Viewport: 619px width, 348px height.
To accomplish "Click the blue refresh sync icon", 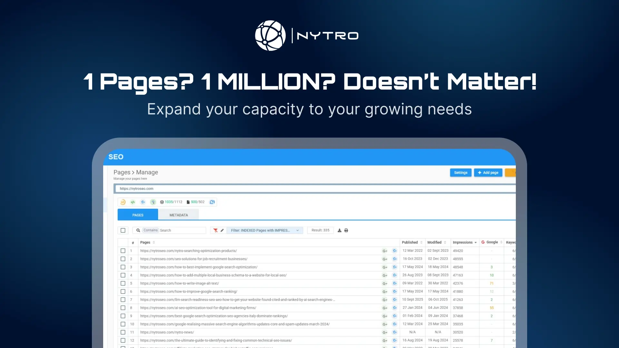I will (x=212, y=202).
